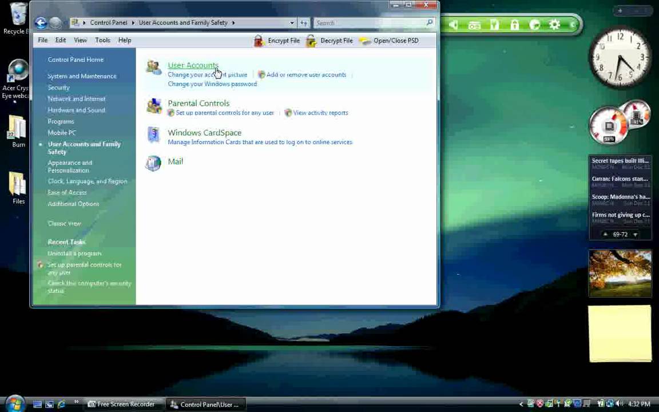
Task: Select Appearance and Personalization in sidebar
Action: tap(70, 167)
